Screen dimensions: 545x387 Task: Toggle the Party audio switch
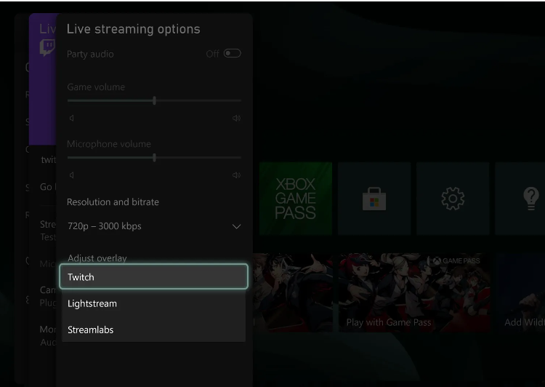tap(233, 53)
